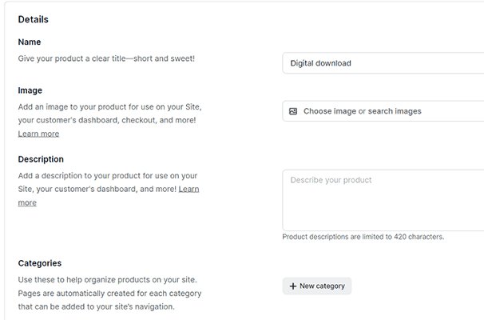This screenshot has height=320, width=484.
Task: Click the word 'or' in the image field
Action: (x=362, y=111)
